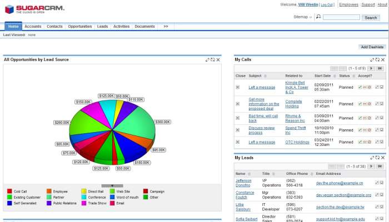
Task: Jump to last page of My Leads
Action: [380, 167]
